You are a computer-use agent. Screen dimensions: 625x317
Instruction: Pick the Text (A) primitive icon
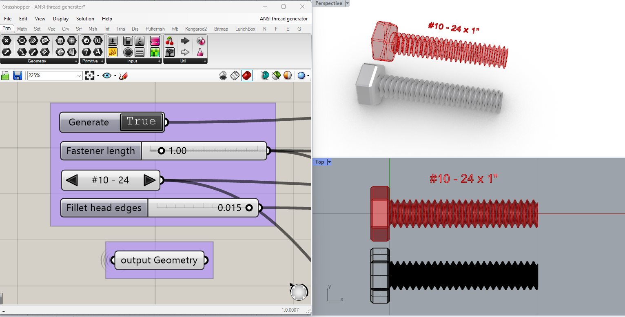coord(98,52)
